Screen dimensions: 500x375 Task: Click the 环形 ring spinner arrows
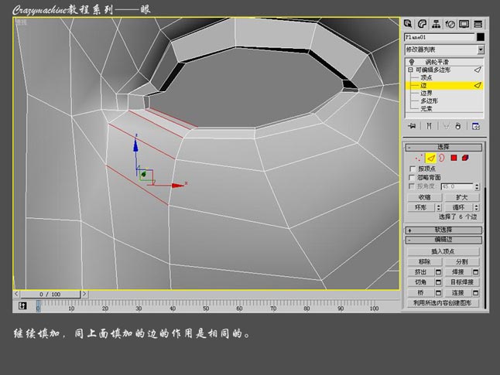tap(439, 208)
